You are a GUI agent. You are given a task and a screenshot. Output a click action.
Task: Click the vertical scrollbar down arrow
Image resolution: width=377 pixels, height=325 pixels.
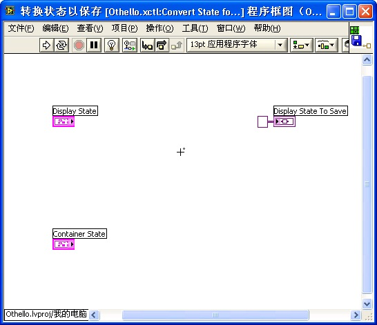tap(367, 304)
